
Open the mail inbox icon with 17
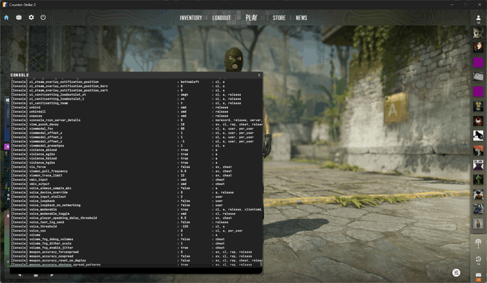[478, 277]
